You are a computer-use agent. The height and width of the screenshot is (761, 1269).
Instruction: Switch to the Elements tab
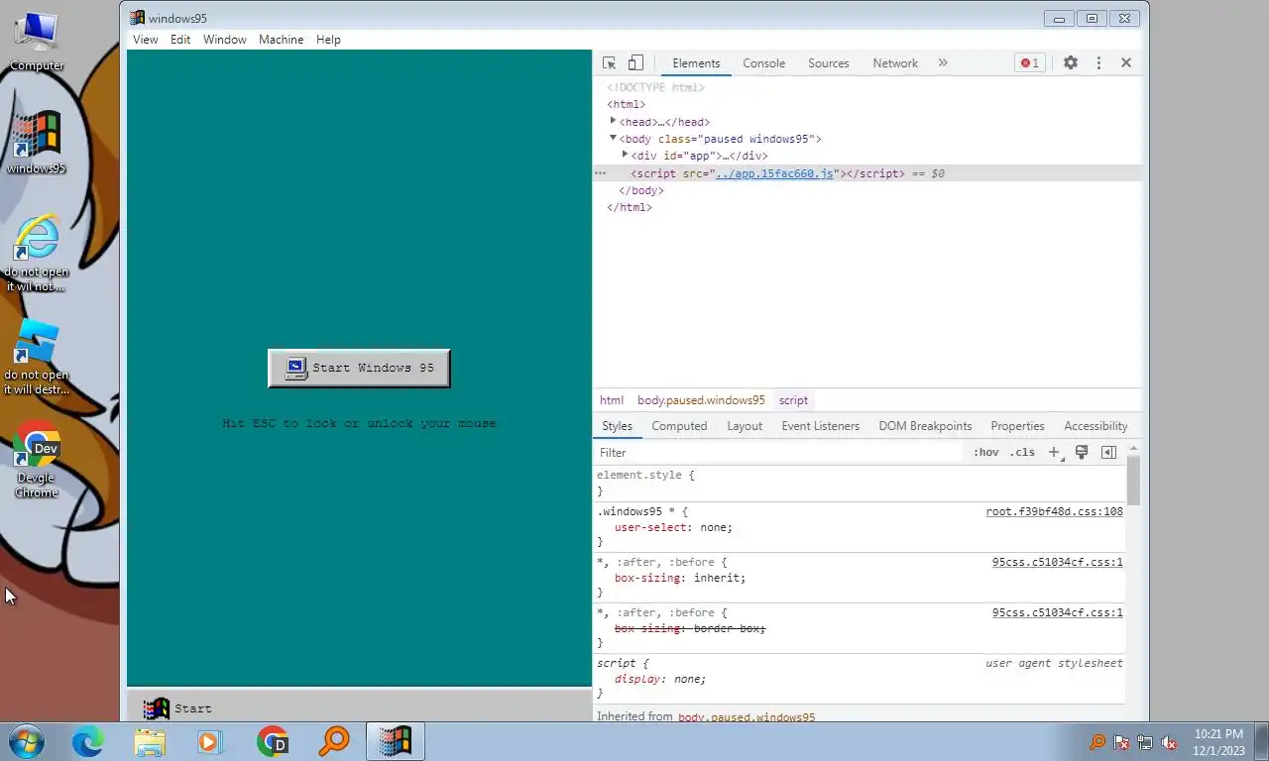point(696,62)
